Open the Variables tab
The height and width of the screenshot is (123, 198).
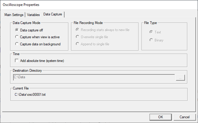33,15
